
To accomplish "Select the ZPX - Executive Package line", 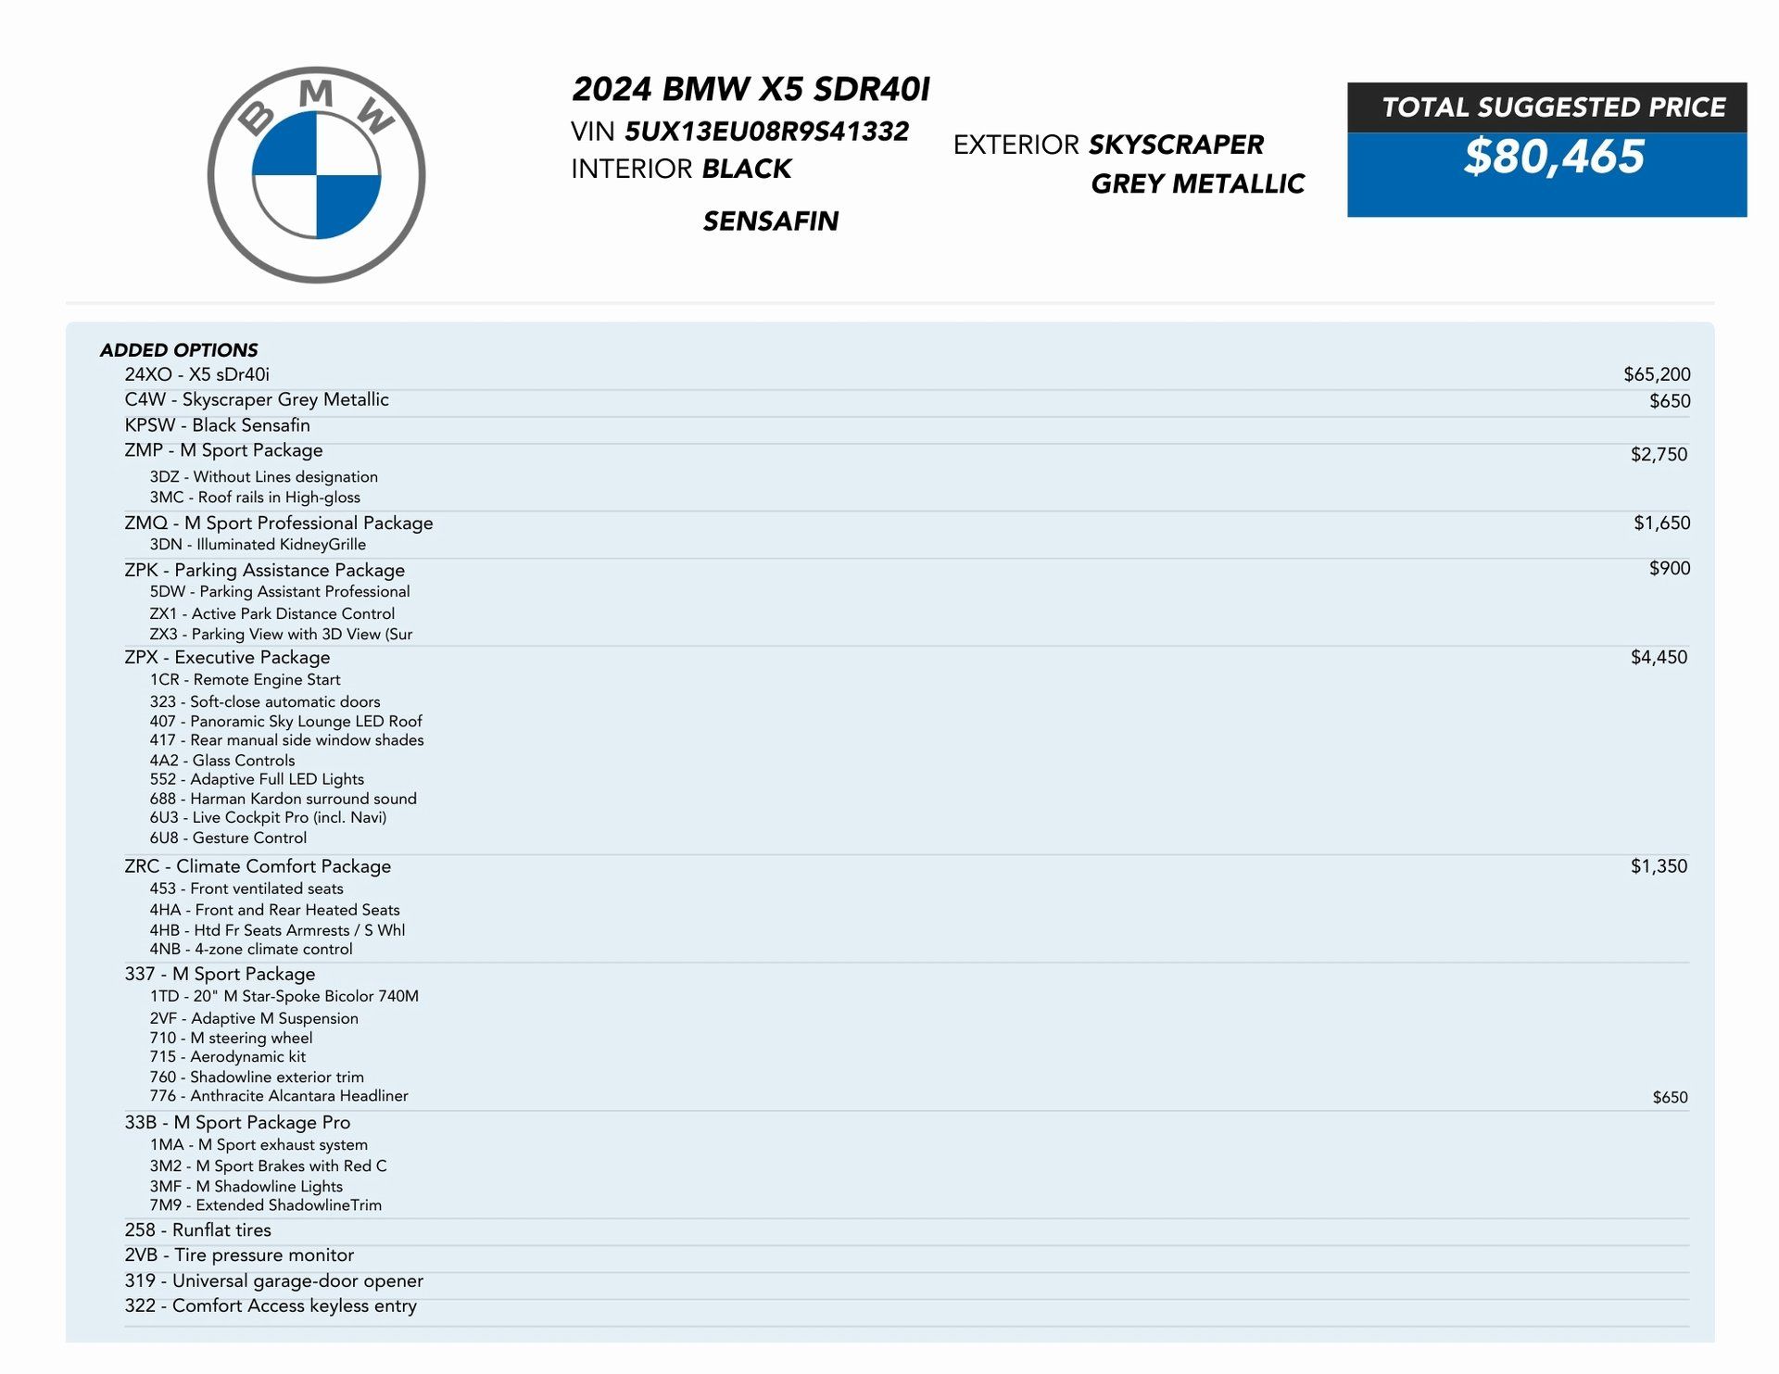I will 227,657.
